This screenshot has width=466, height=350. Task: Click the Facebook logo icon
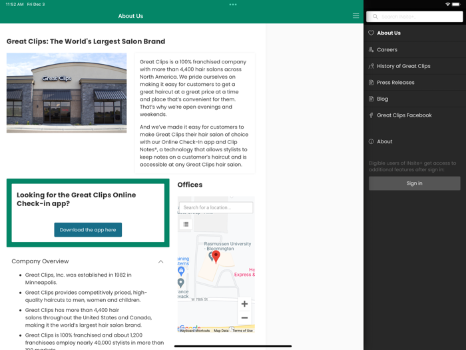(371, 115)
